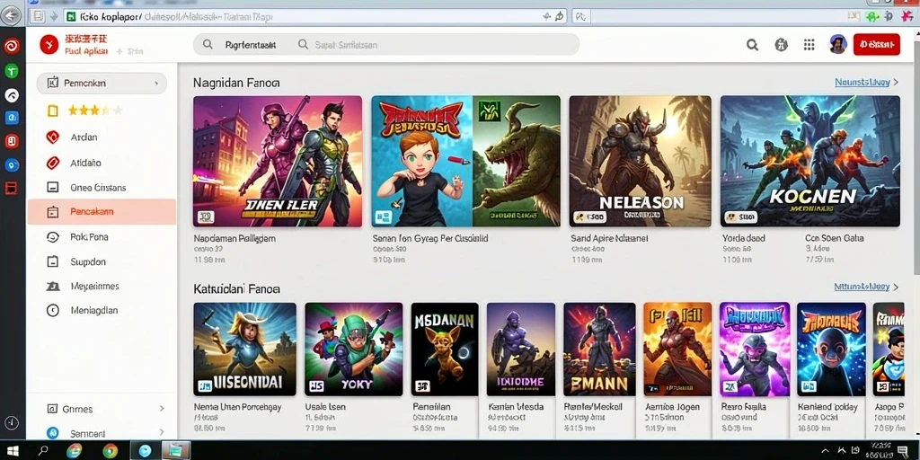Click the clock icon beside Meniagdlan

53,310
